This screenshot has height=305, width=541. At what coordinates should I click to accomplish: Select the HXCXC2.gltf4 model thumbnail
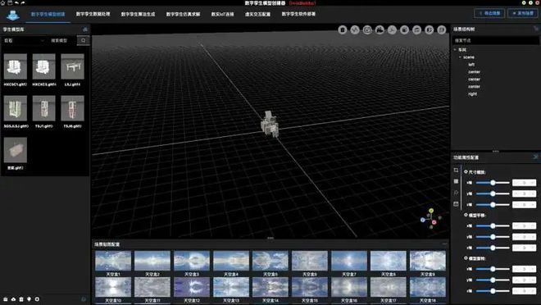coord(43,67)
